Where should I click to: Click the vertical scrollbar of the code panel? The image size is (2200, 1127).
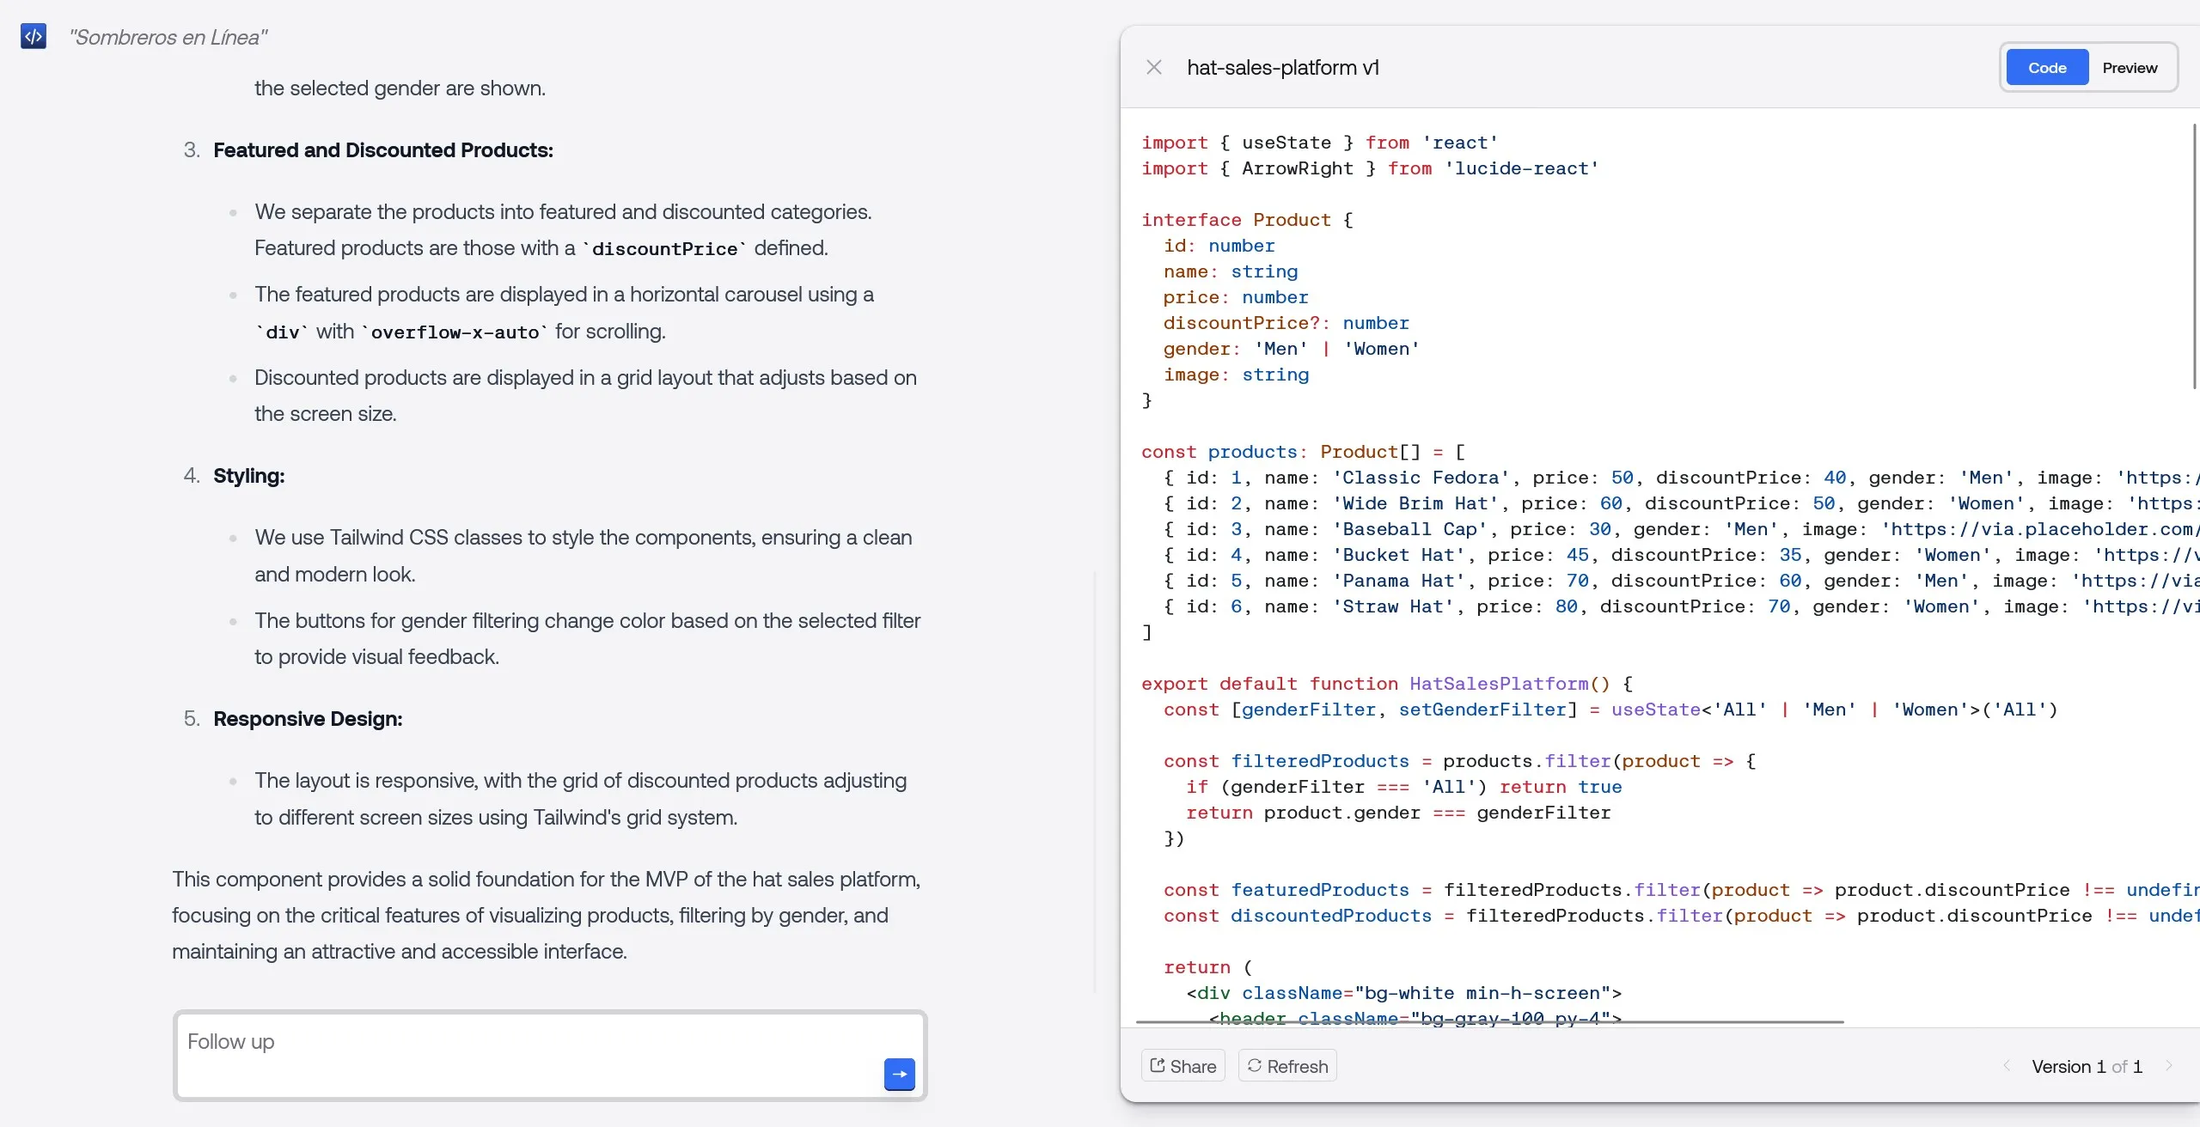click(2193, 258)
